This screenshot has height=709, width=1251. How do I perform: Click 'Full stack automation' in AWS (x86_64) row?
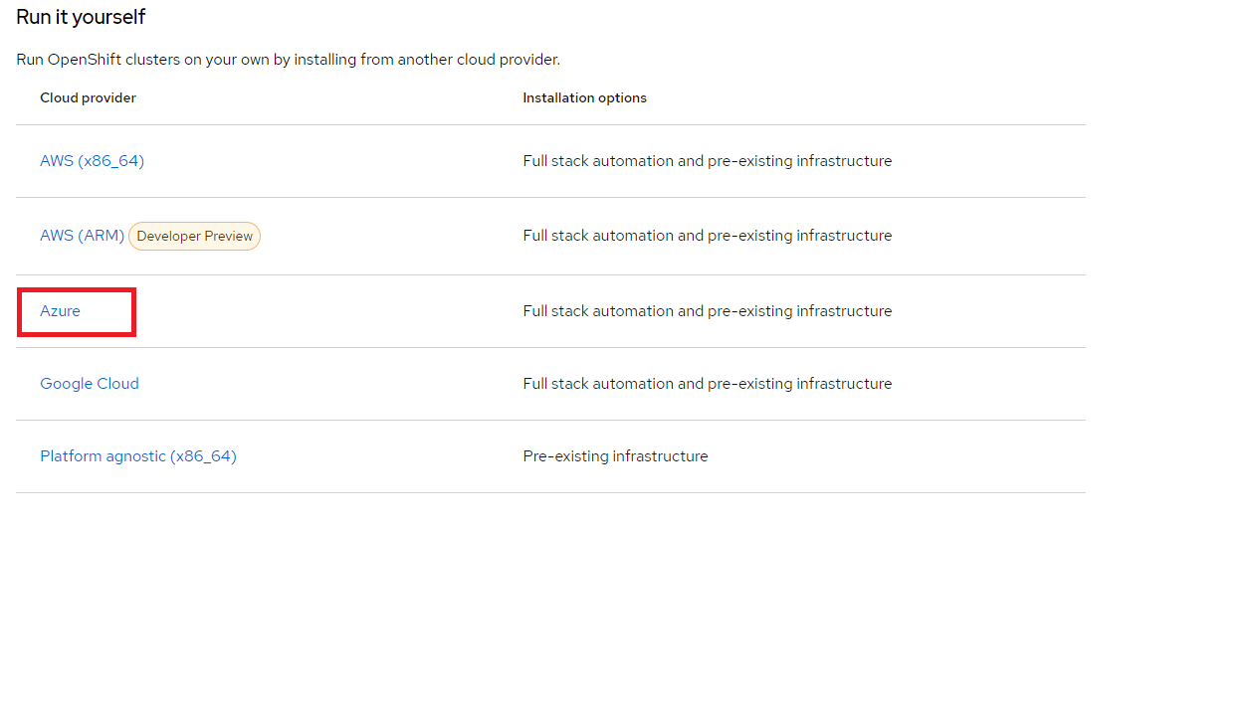598,161
